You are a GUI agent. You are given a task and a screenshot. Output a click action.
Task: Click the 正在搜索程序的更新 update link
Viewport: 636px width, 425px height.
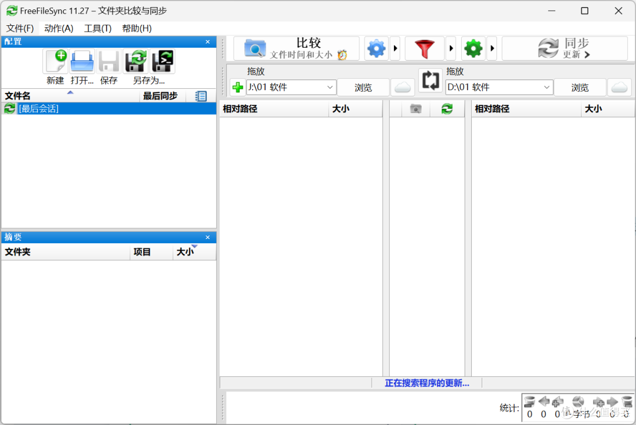pos(428,383)
